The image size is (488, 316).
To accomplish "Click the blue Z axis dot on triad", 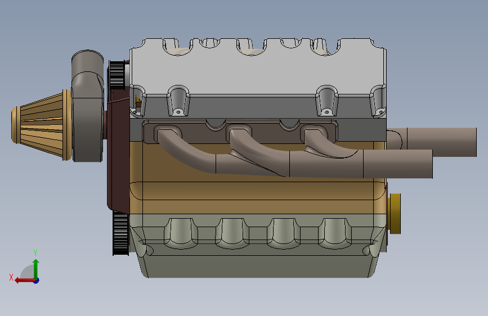I will coord(37,281).
